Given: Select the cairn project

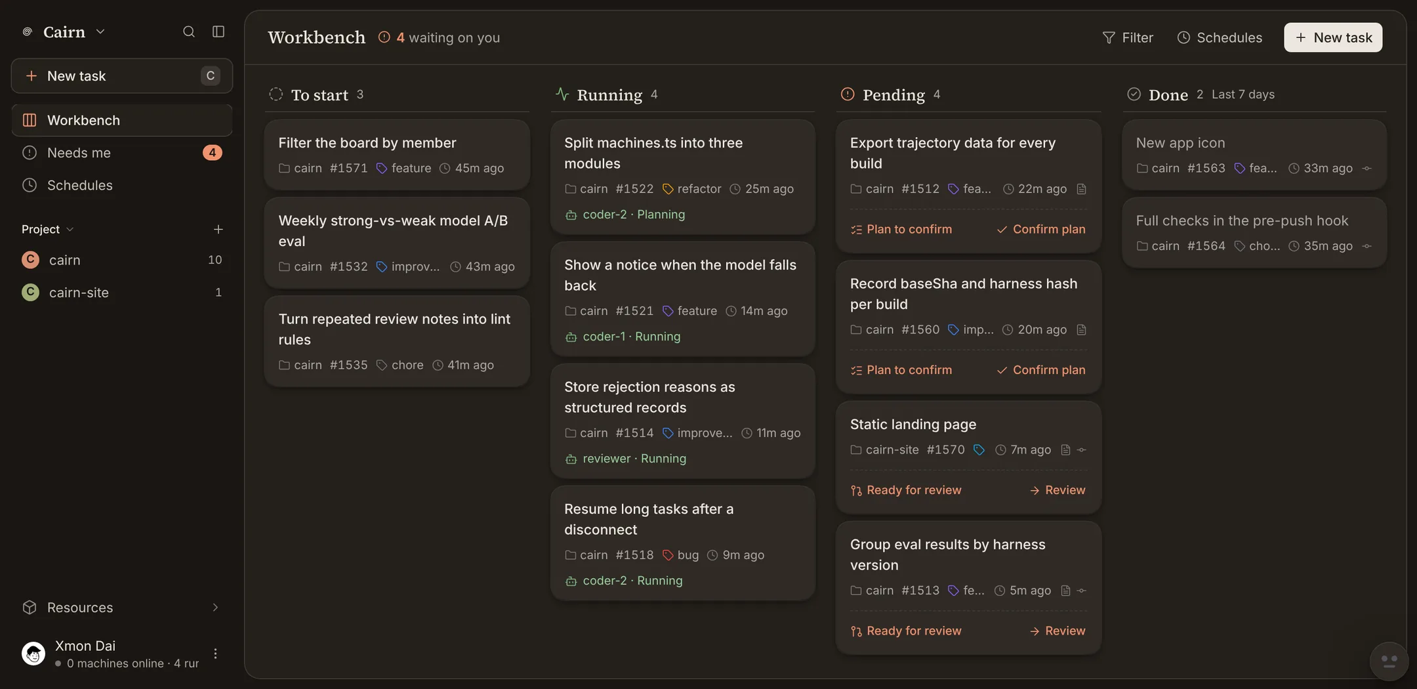Looking at the screenshot, I should (x=122, y=260).
